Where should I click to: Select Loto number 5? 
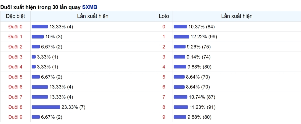(164, 77)
